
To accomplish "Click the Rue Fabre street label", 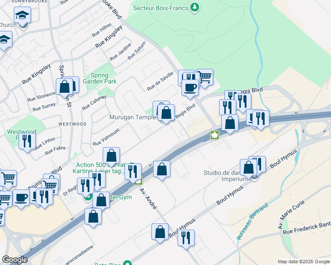I will click(55, 151).
